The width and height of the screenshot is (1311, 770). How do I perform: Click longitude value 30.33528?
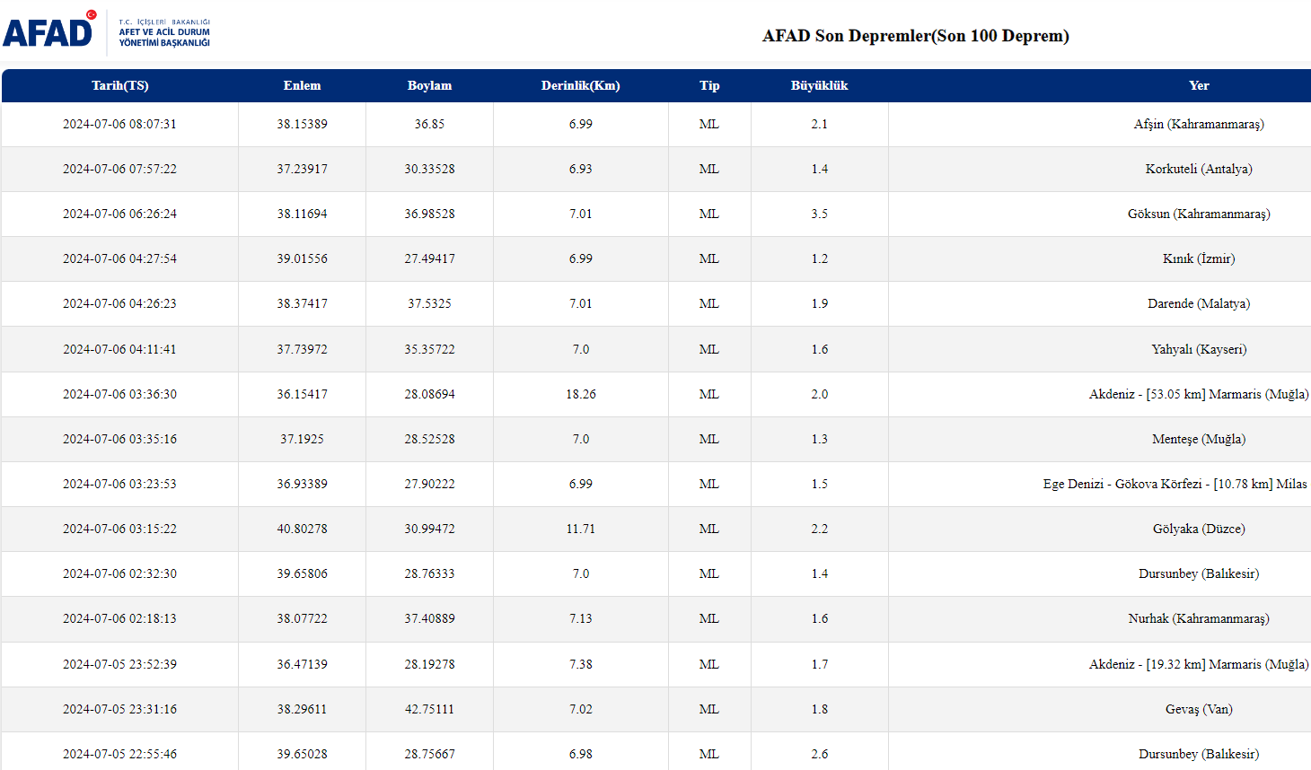click(429, 169)
